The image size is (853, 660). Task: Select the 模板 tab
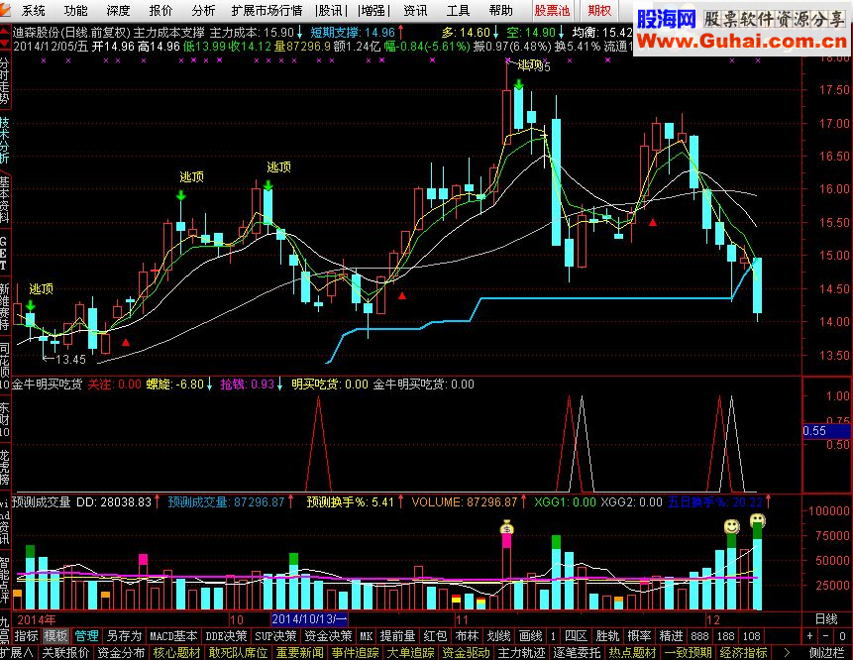[x=56, y=635]
